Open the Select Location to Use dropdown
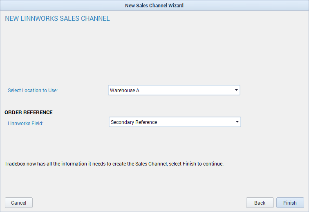 [174, 90]
